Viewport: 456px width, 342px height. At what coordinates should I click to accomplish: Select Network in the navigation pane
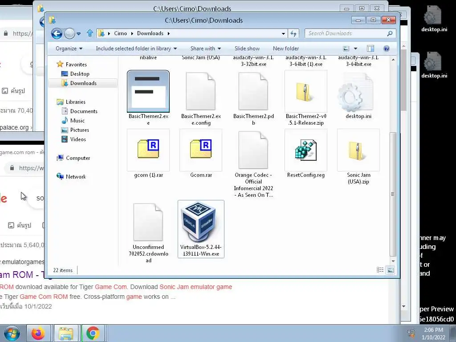click(75, 177)
